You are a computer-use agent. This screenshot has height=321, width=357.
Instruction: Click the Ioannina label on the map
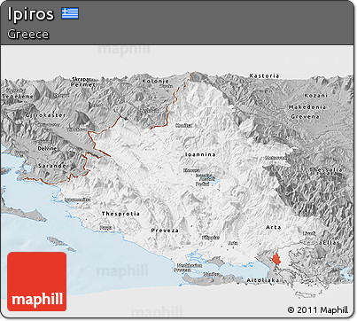click(200, 154)
